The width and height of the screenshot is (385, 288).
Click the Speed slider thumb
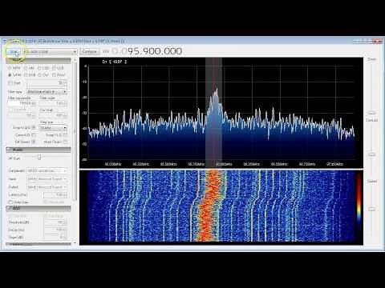click(x=371, y=209)
